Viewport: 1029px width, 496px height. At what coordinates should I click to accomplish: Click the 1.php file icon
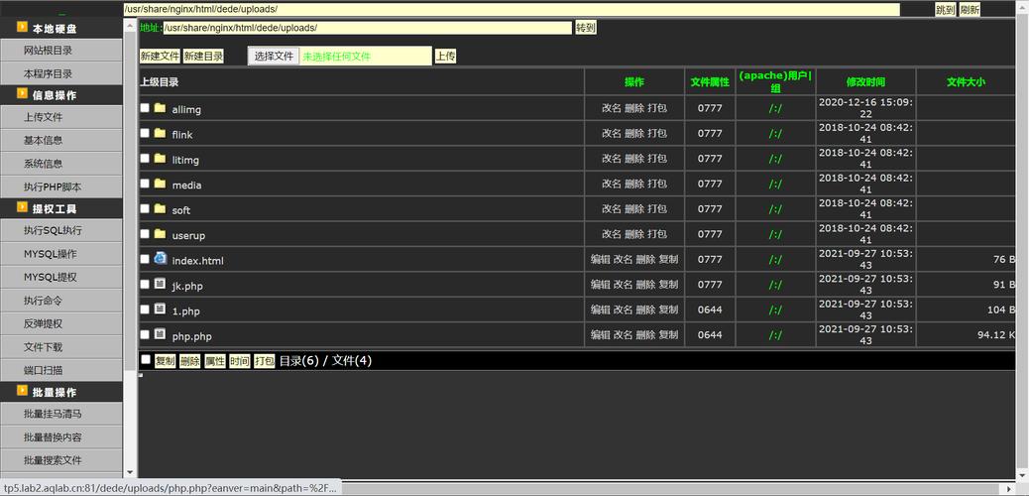tap(160, 310)
